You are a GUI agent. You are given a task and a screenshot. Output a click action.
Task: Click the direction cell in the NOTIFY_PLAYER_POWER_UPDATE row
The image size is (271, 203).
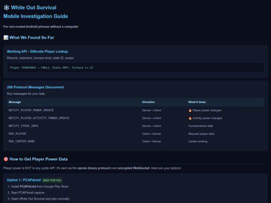tap(152, 110)
